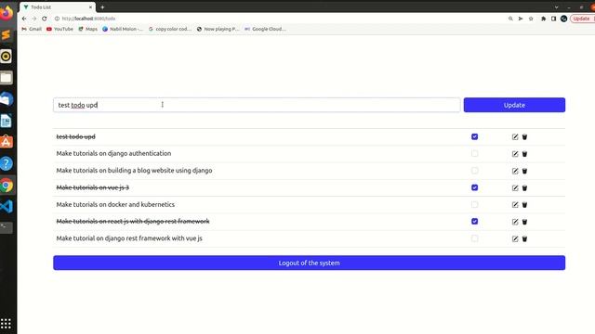Delete the vue js rest framework todo

pyautogui.click(x=524, y=238)
